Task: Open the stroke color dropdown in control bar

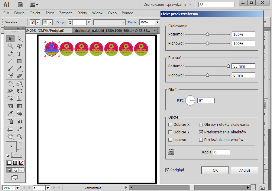Action: coord(50,22)
